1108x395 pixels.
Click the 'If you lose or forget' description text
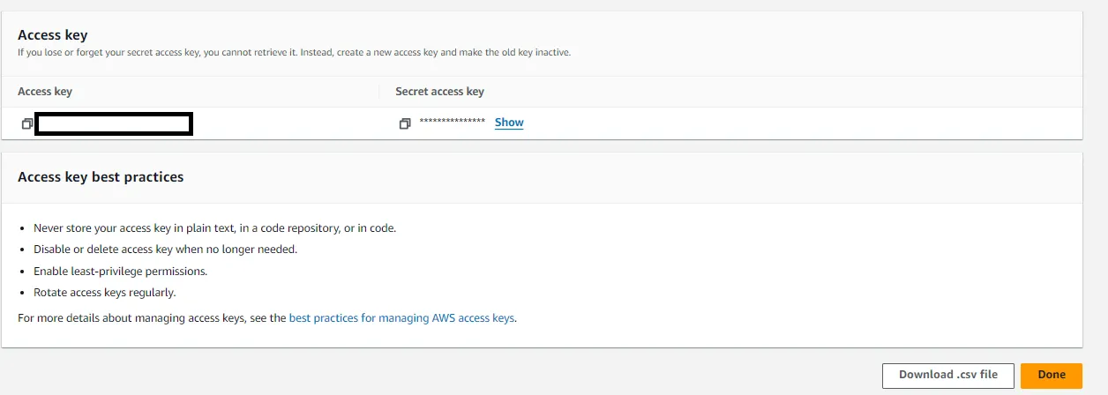coord(294,53)
